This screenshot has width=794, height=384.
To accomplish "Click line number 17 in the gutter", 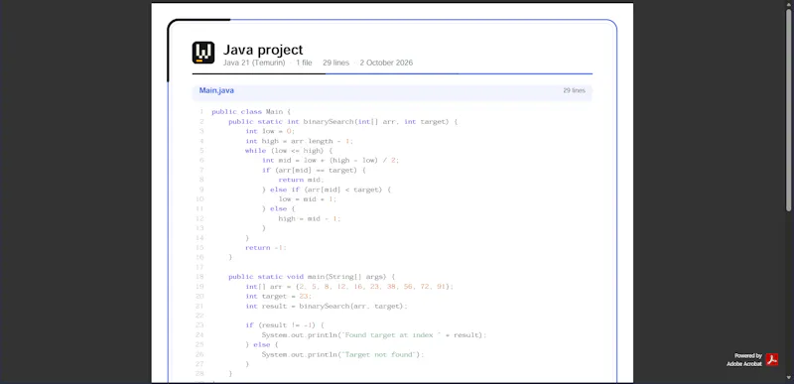I will (x=199, y=267).
